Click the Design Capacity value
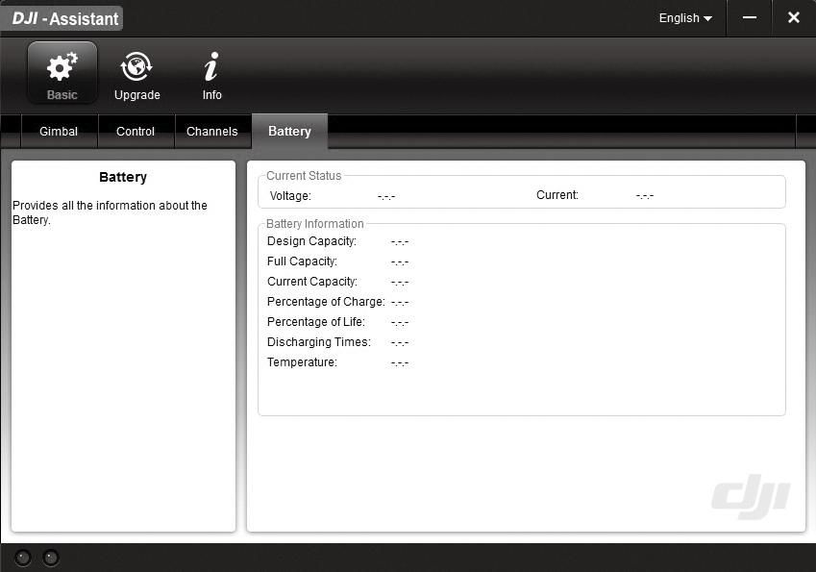 pos(400,242)
